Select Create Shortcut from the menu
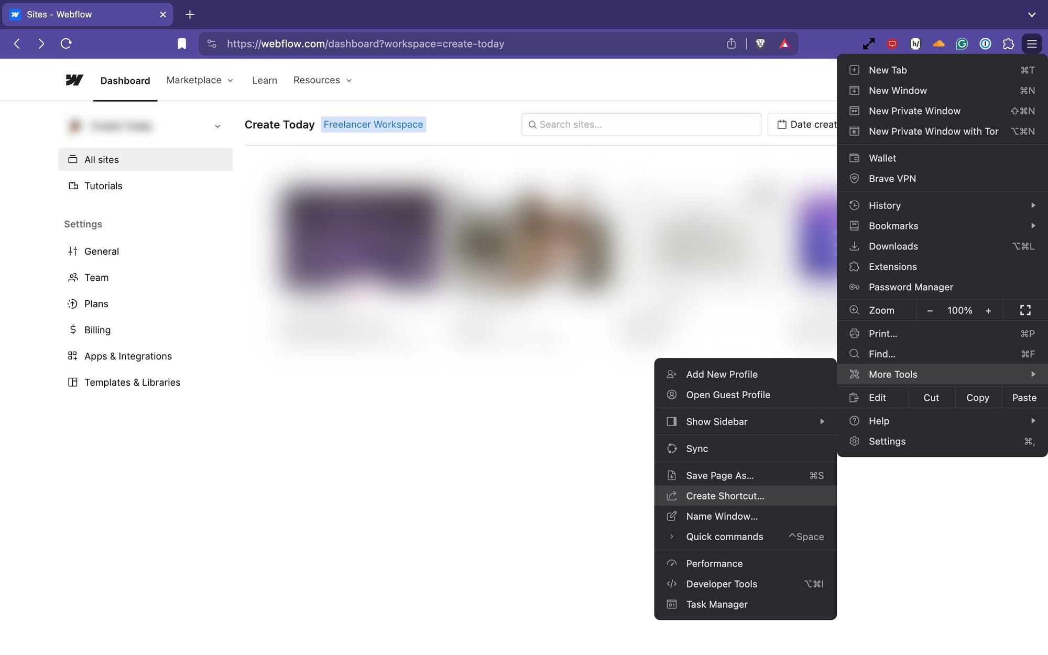Screen dimensions: 1048x655 pos(725,496)
